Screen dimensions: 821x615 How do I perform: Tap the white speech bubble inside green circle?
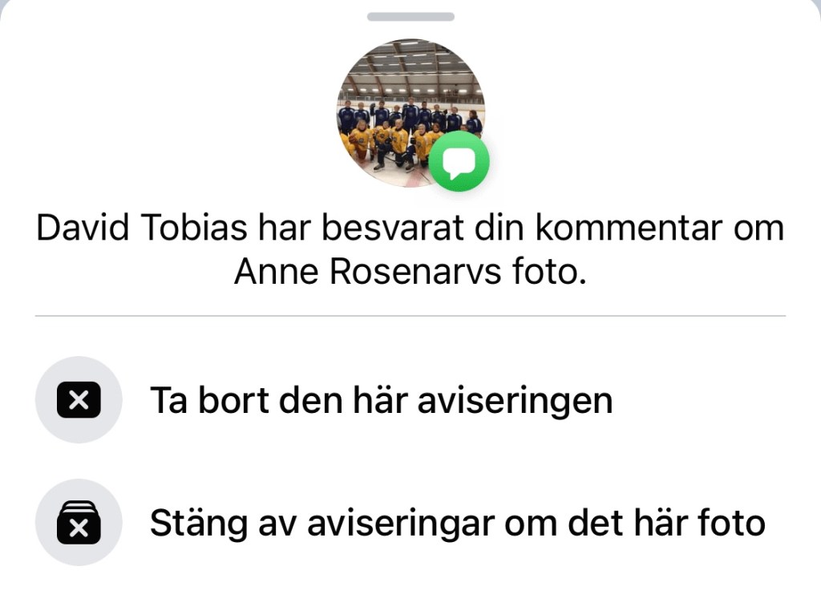click(x=459, y=163)
